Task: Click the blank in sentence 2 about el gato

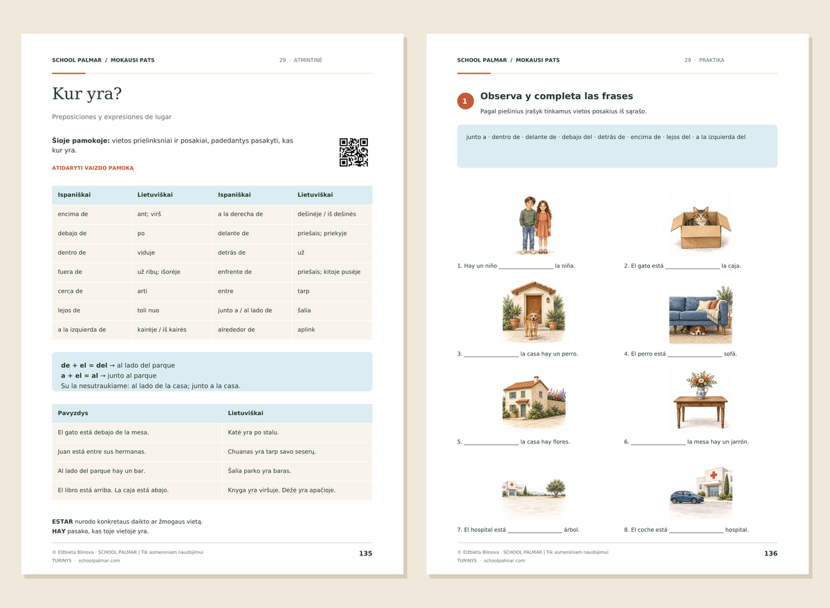Action: point(692,266)
